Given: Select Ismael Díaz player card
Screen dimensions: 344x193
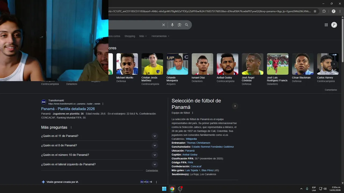Looking at the screenshot, I should coord(202,68).
